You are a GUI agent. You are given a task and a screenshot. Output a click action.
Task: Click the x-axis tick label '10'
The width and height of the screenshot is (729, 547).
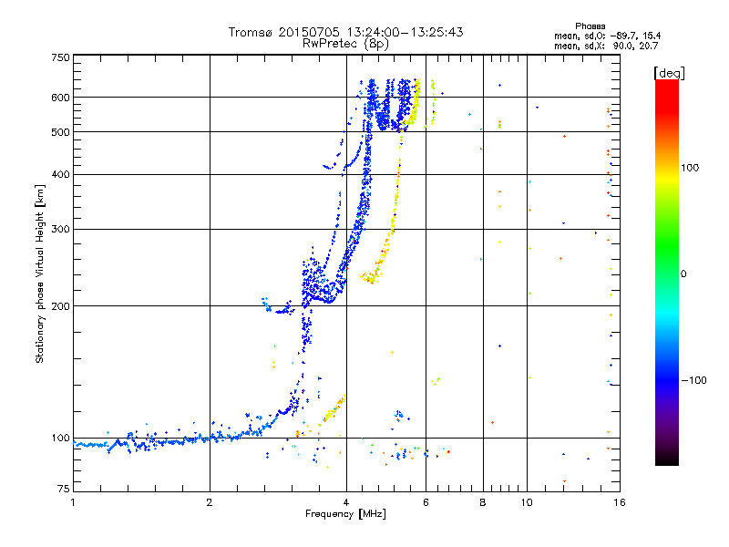point(527,502)
